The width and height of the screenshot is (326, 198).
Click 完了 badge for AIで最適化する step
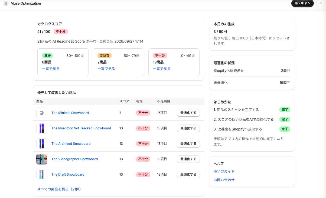click(285, 119)
